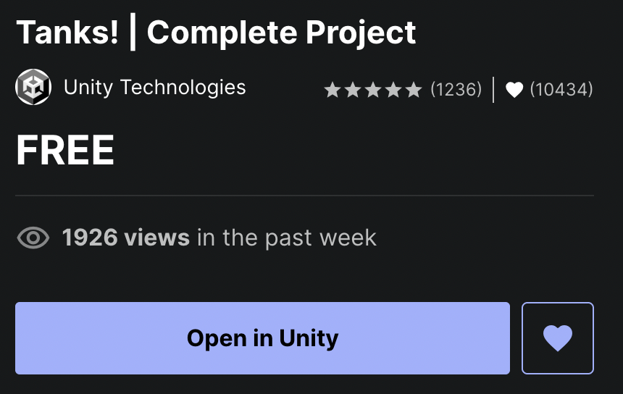623x394 pixels.
Task: Open the Unity Technologies publisher link
Action: (x=154, y=88)
